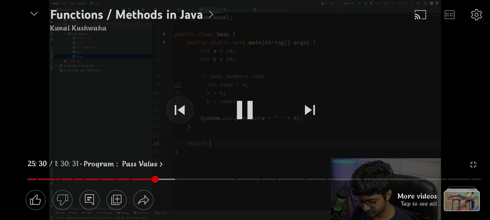Open the TODO tool window tab
This screenshot has width=490, height=220.
87,213
